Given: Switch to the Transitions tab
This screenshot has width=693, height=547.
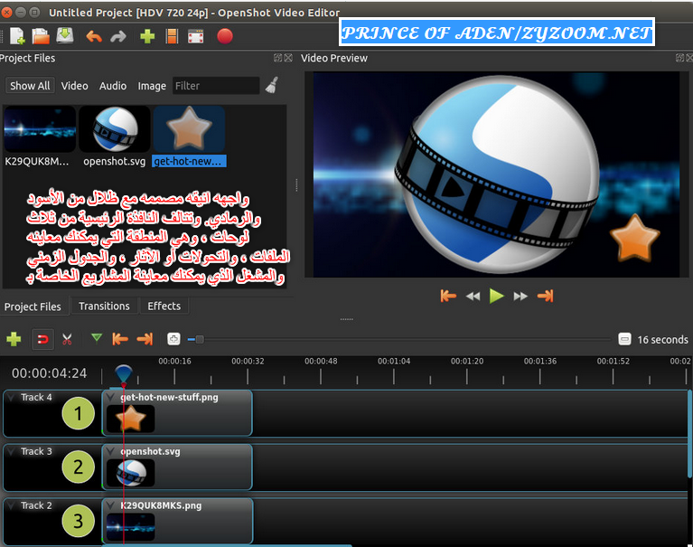Looking at the screenshot, I should (104, 306).
